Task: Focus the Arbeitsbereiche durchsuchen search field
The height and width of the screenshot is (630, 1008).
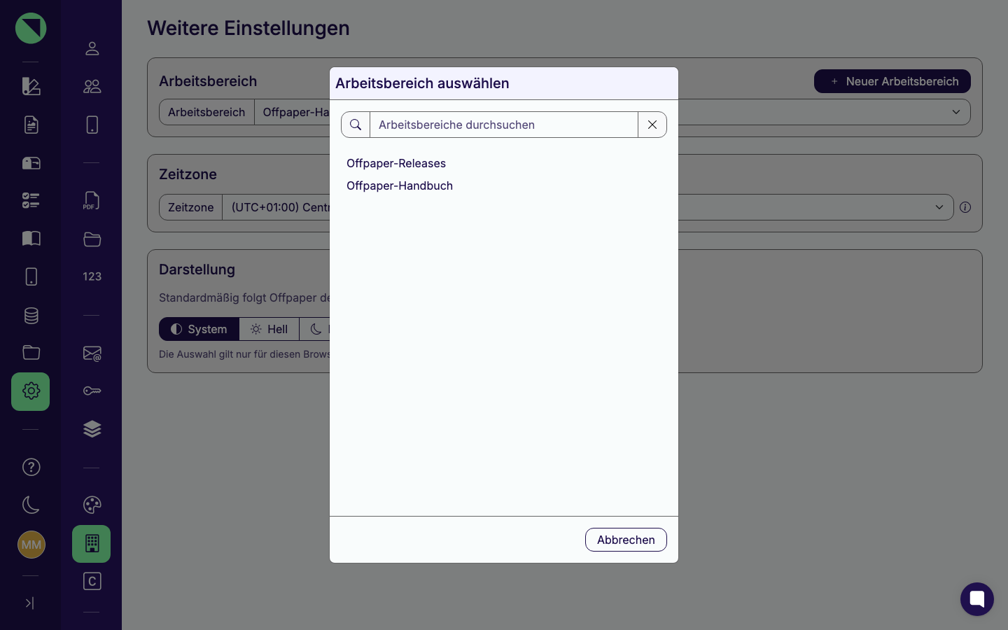Action: click(x=504, y=125)
